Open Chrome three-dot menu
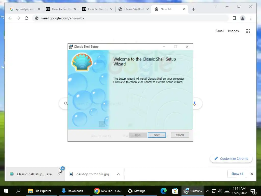This screenshot has height=196, width=261. click(x=251, y=18)
